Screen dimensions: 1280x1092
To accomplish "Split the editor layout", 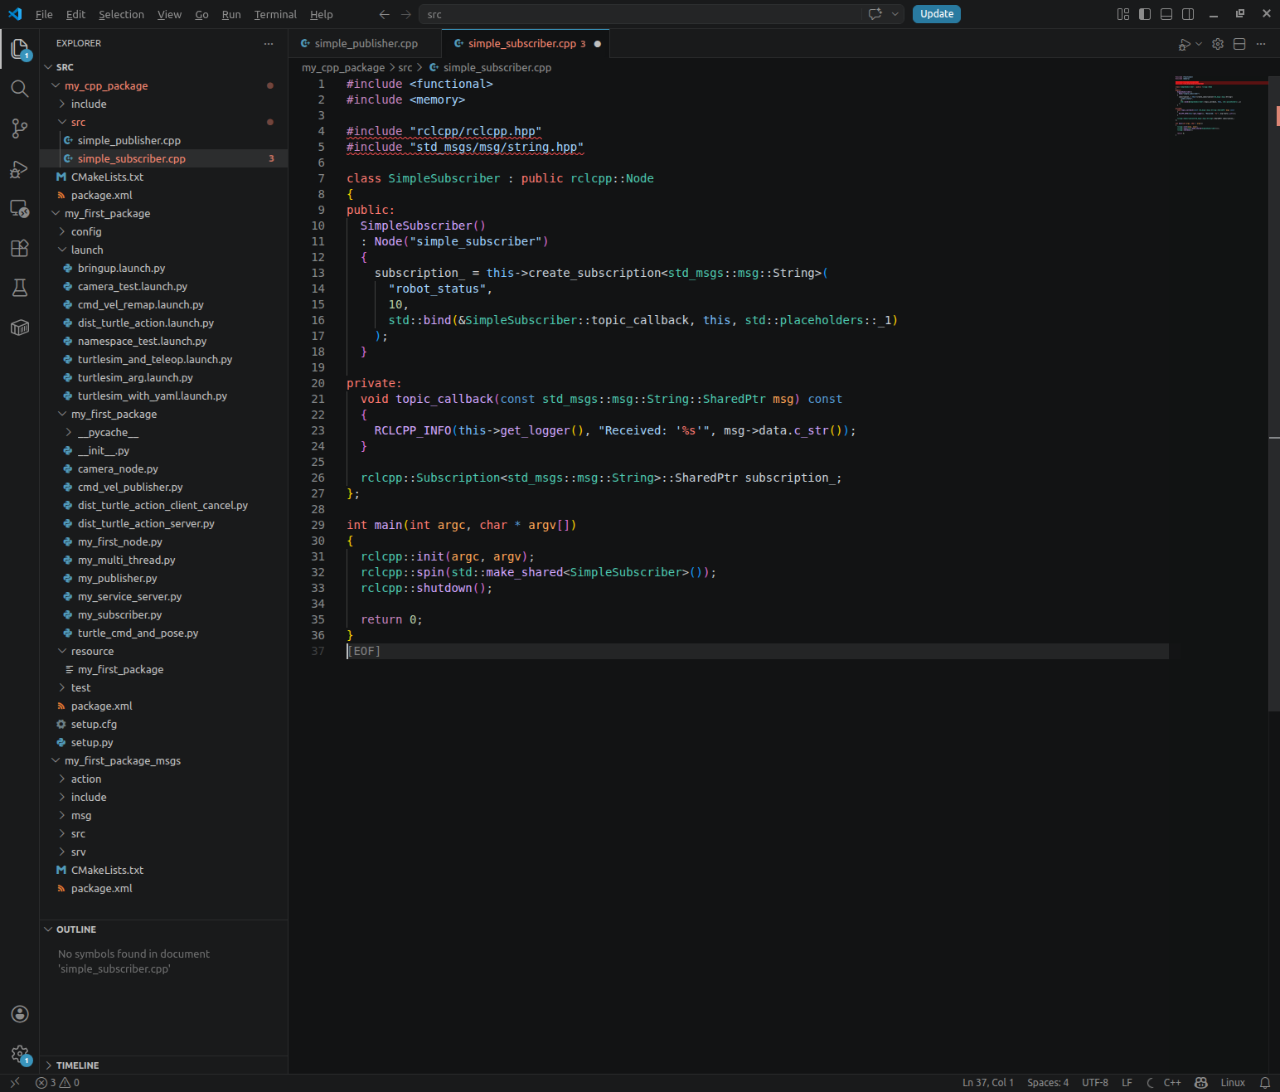I will click(x=1239, y=44).
